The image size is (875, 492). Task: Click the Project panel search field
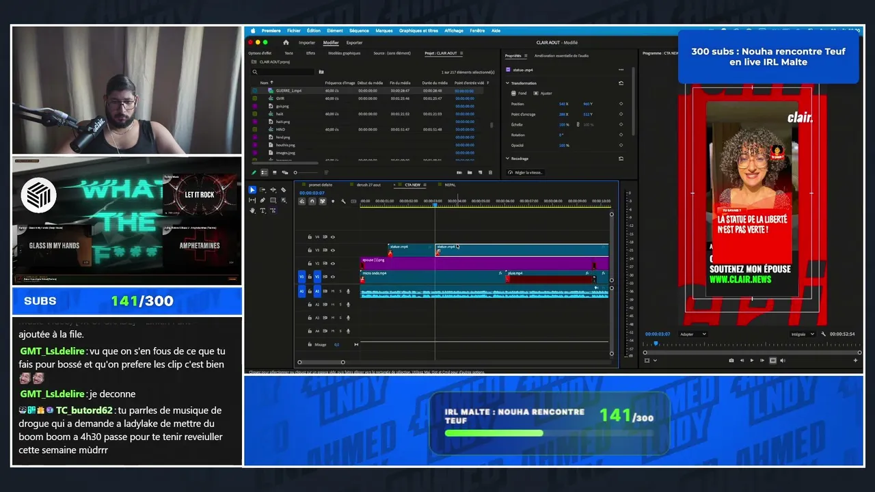[284, 72]
